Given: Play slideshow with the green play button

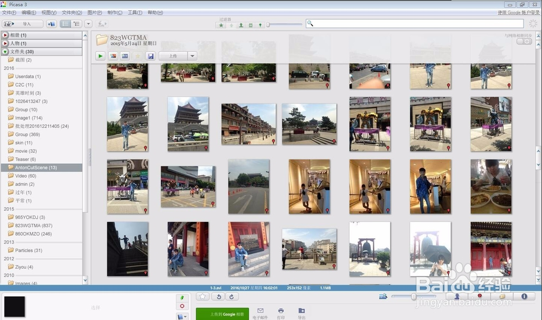Looking at the screenshot, I should click(x=100, y=56).
